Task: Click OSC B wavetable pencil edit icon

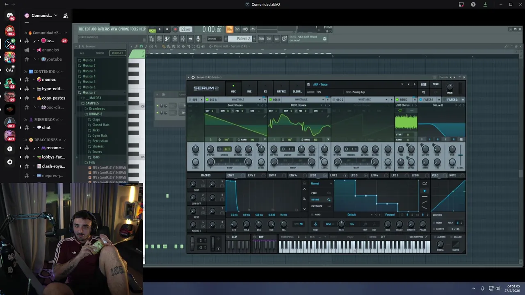Action: pyautogui.click(x=328, y=116)
